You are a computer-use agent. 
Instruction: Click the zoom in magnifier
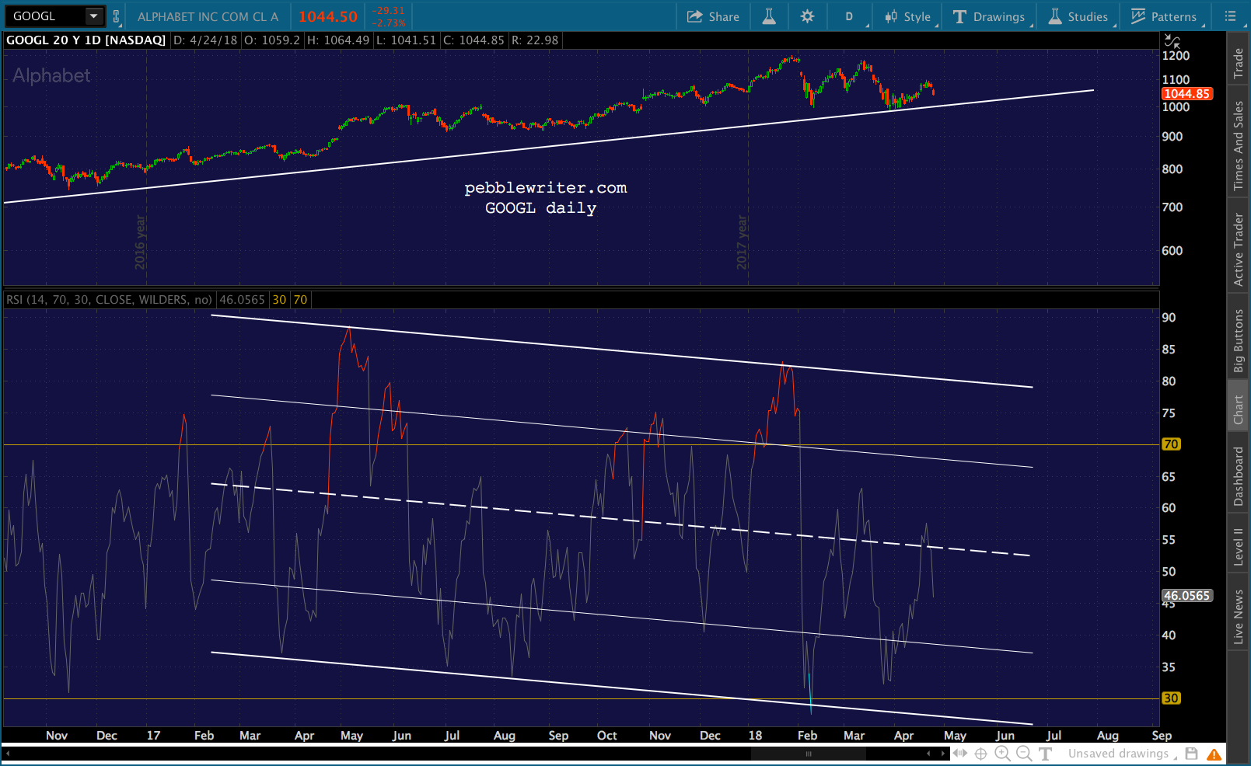[x=1002, y=754]
